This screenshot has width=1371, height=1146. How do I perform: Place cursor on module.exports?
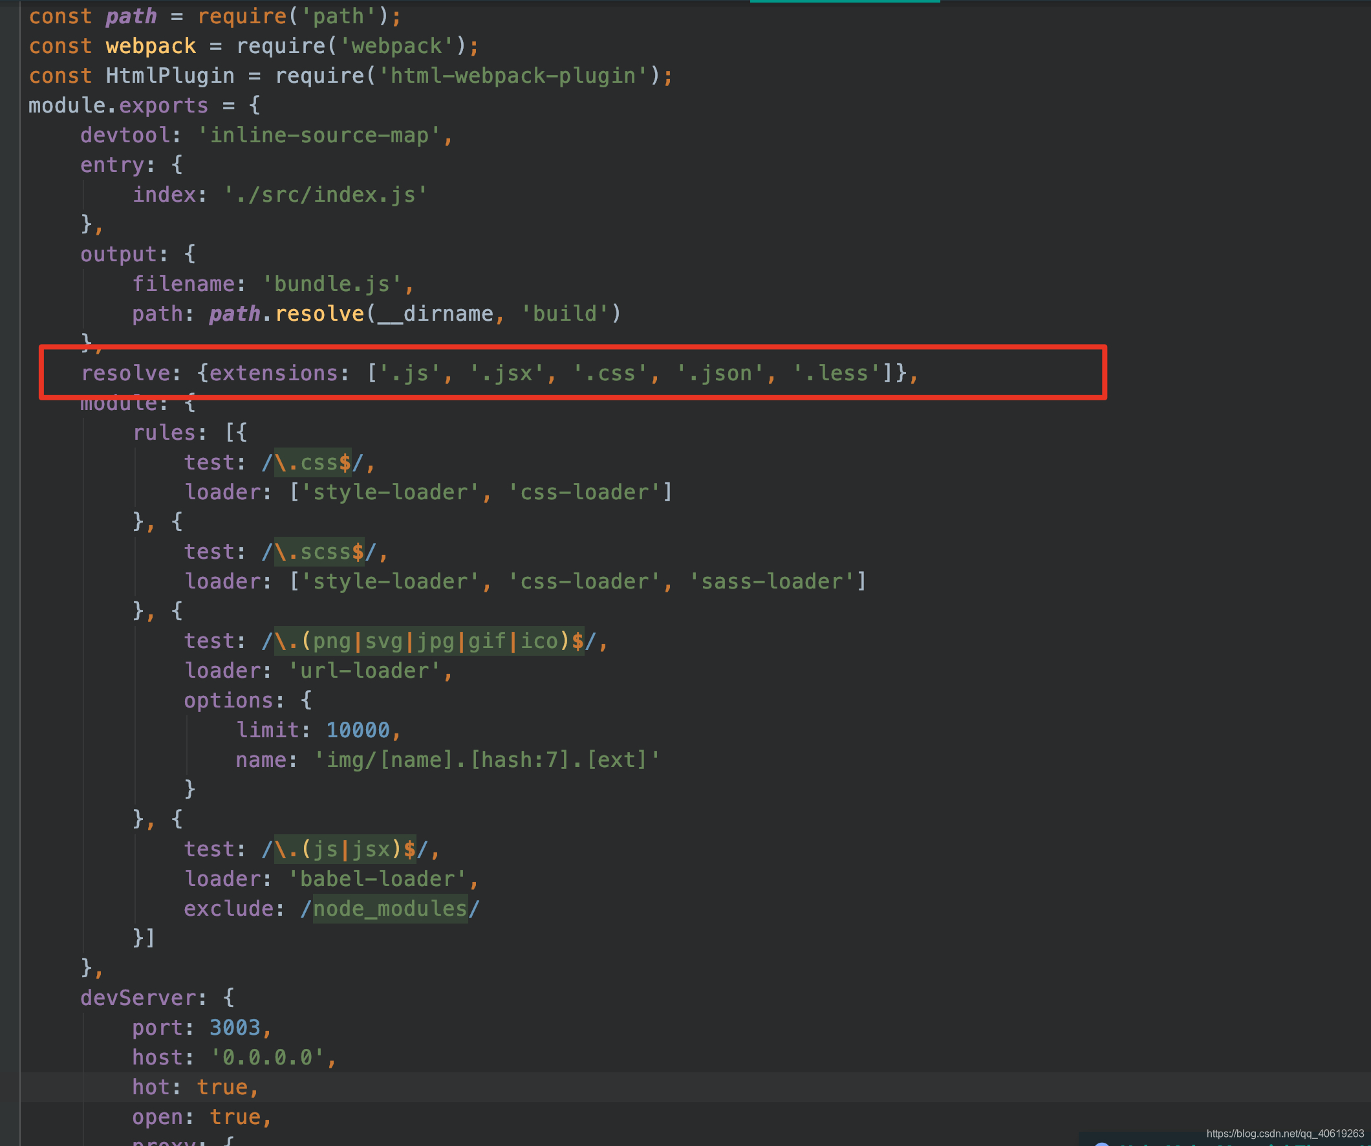pos(118,105)
